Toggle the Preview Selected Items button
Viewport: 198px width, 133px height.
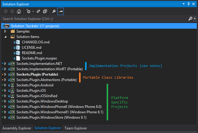61,11
